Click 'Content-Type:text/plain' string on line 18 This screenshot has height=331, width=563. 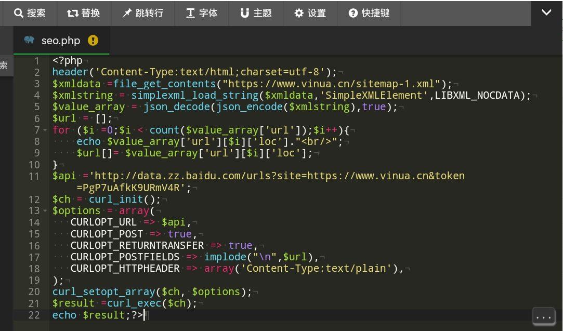pos(316,268)
